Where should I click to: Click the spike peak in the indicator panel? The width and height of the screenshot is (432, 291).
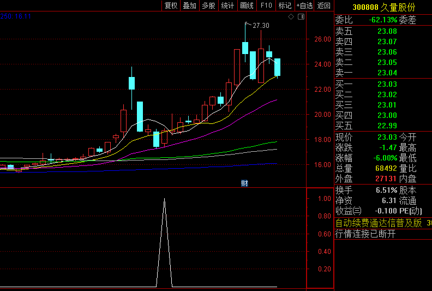(x=164, y=200)
